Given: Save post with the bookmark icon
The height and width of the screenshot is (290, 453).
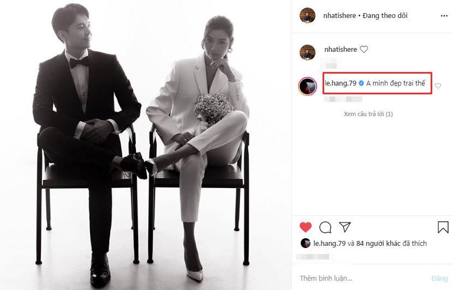Looking at the screenshot, I should click(x=443, y=227).
